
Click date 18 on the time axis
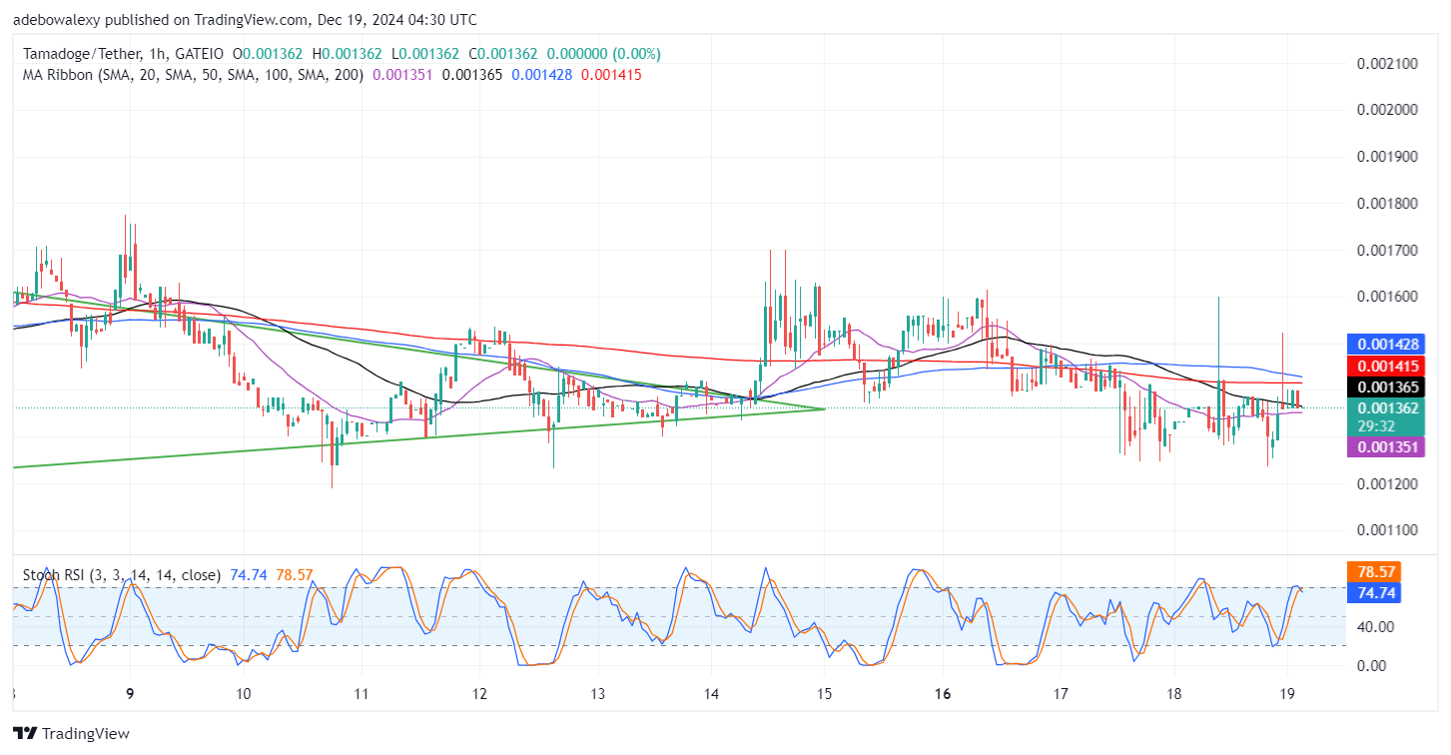point(1174,693)
